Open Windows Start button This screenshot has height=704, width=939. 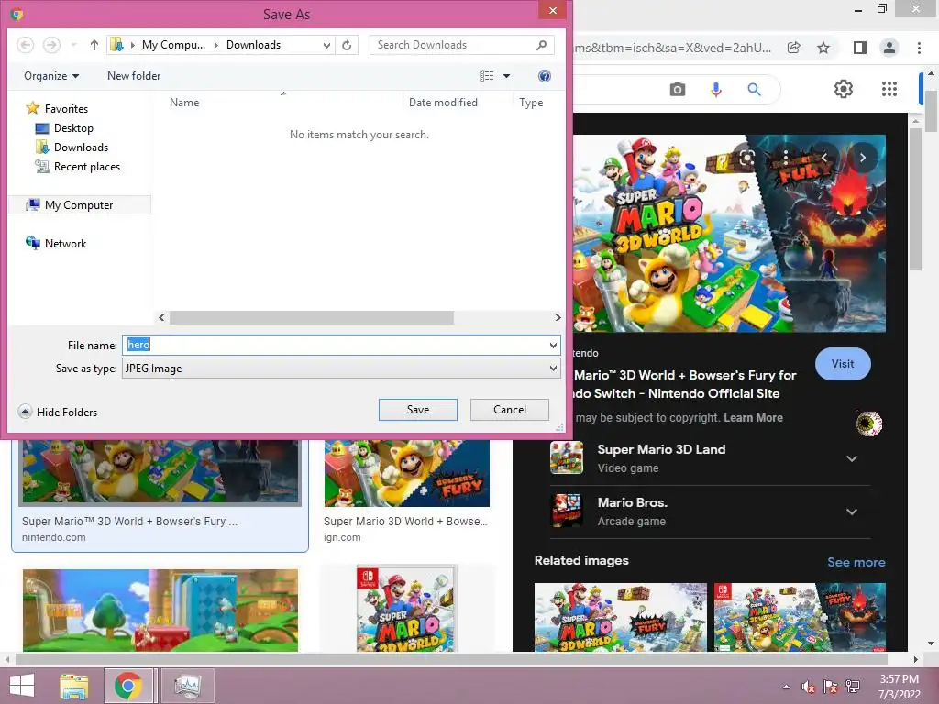tap(22, 686)
